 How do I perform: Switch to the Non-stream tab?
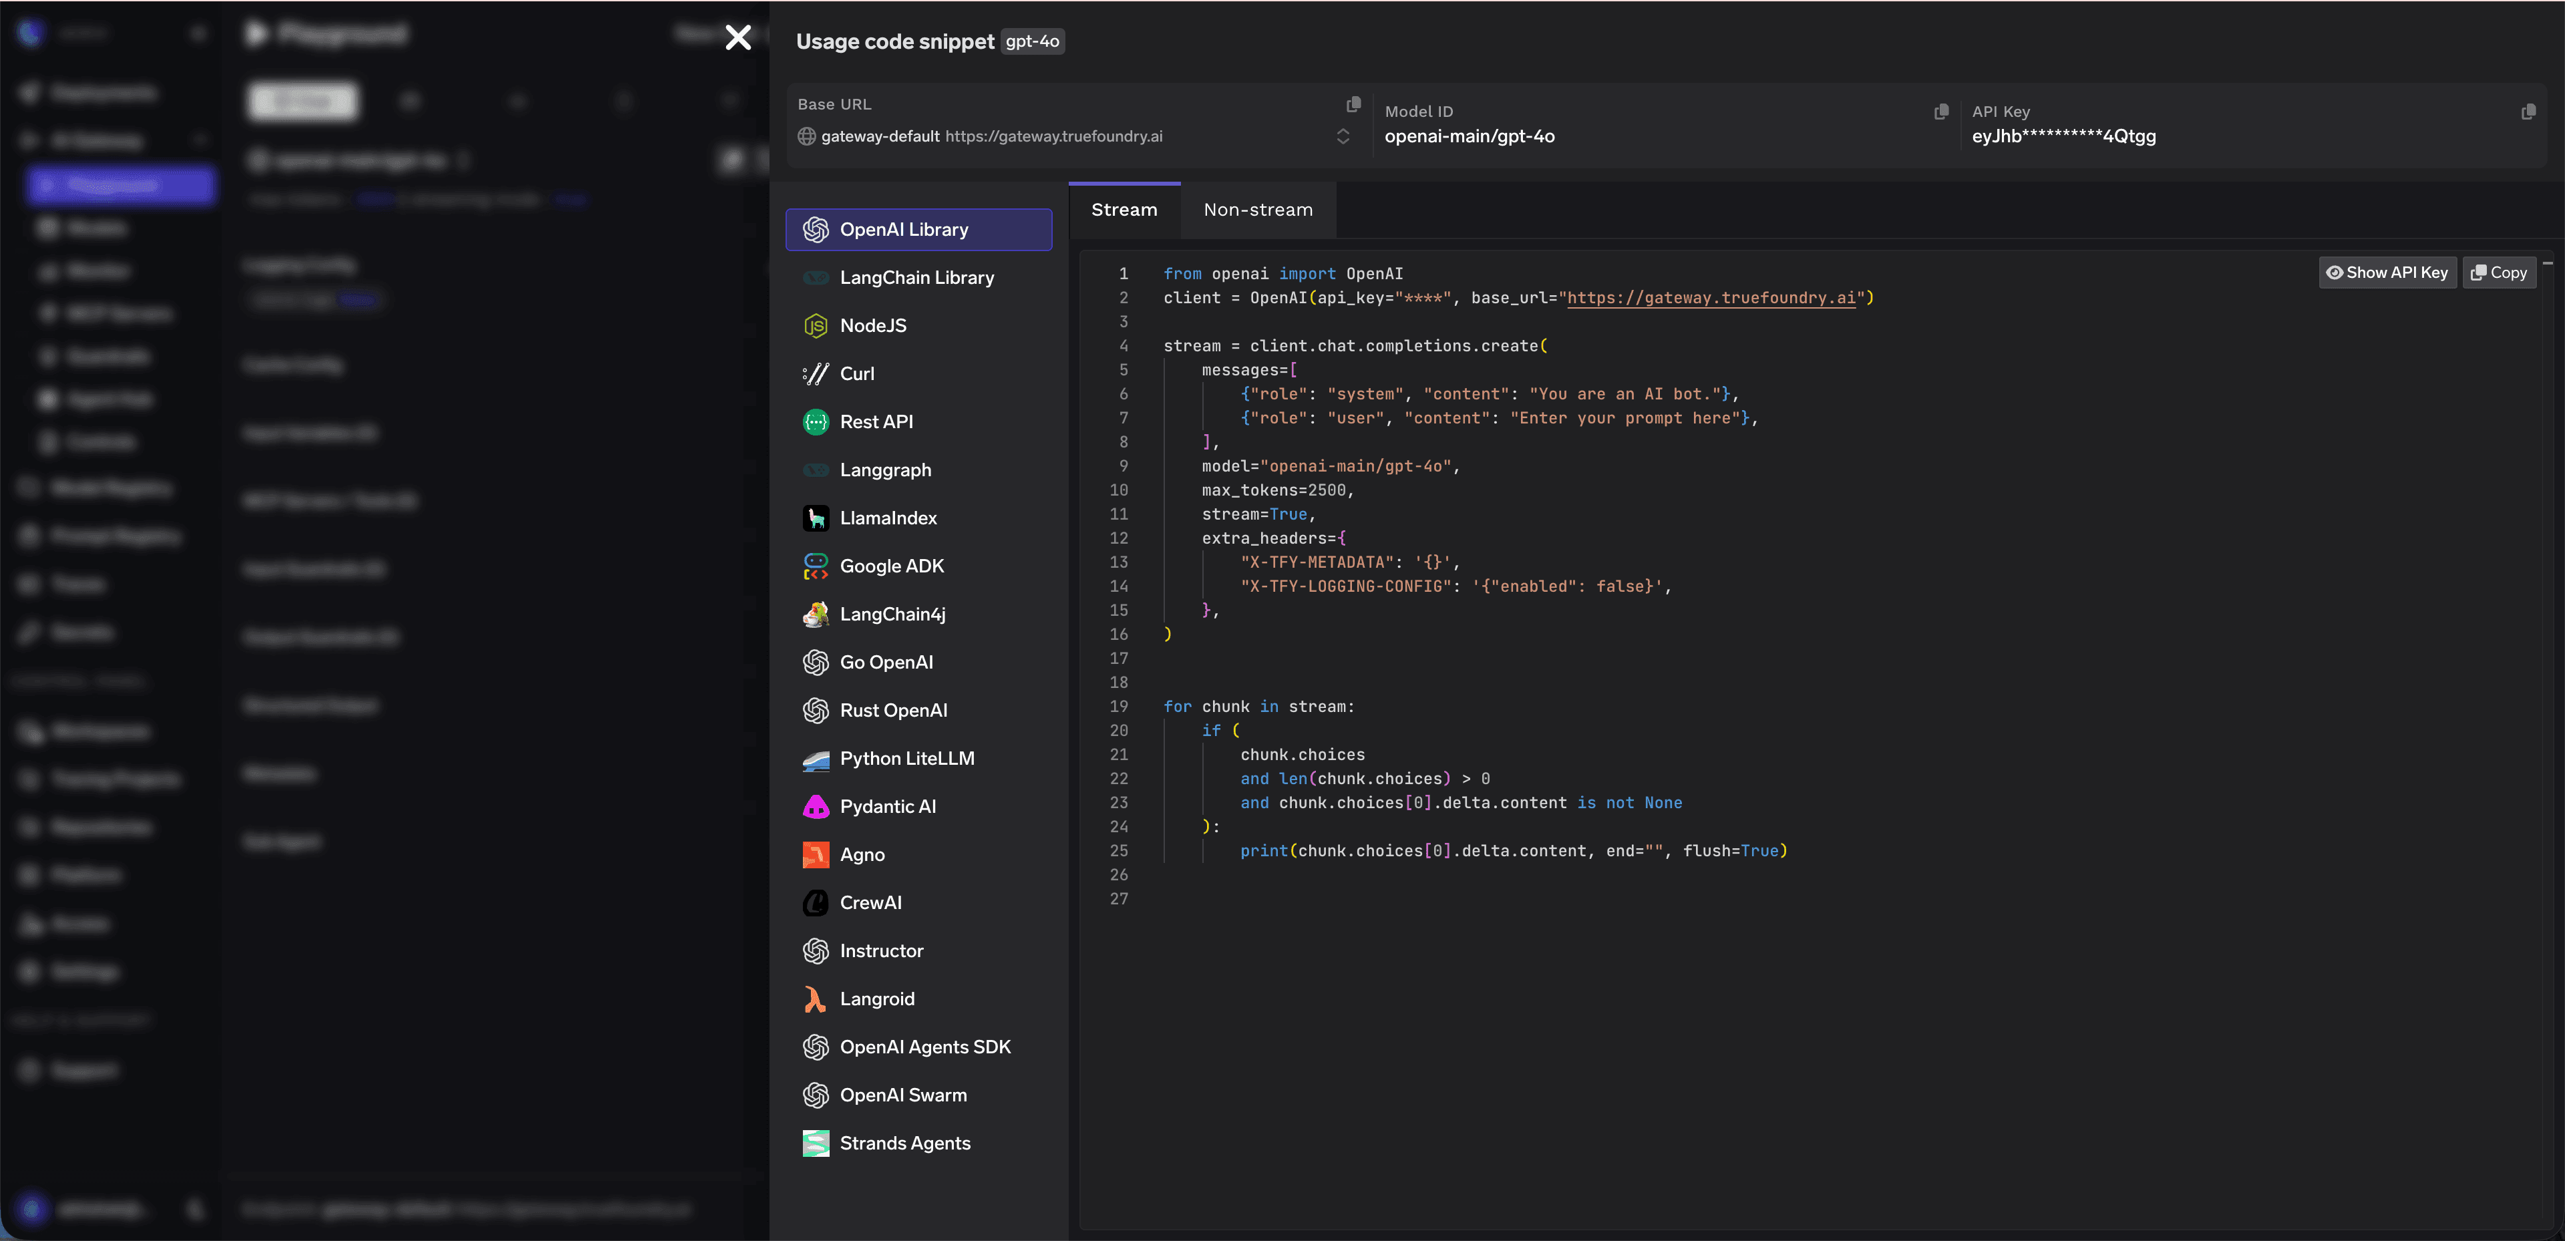[1258, 209]
